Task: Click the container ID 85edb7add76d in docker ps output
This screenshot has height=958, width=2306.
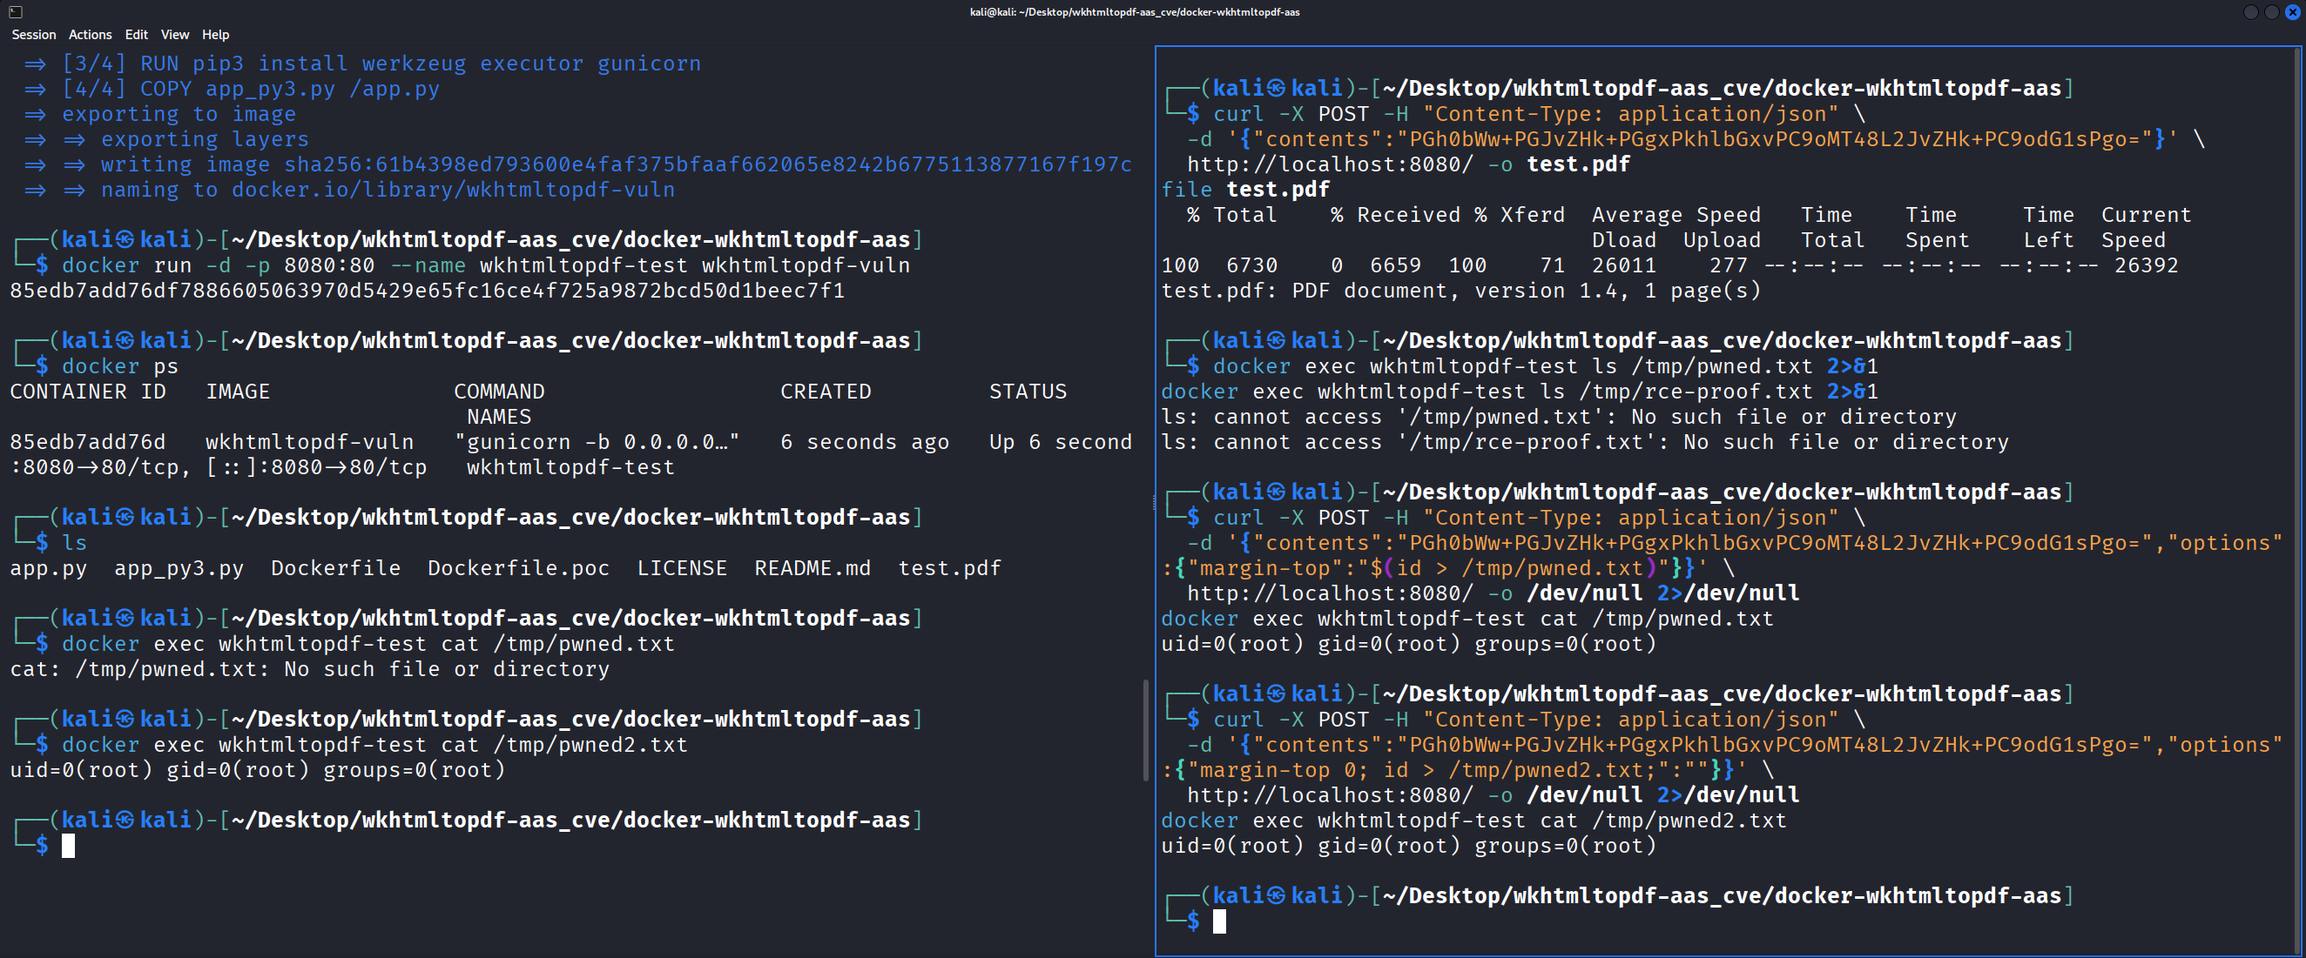Action: (x=86, y=441)
